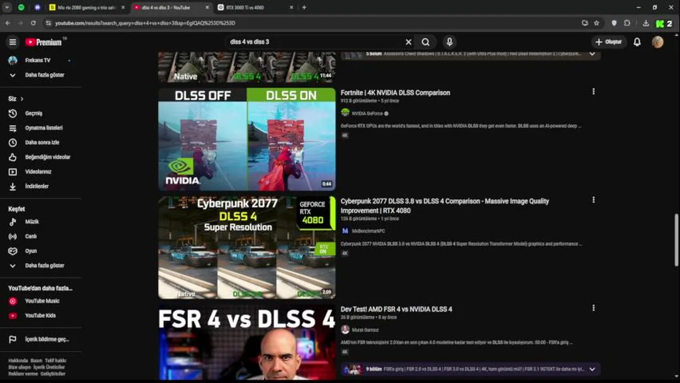Screen dimensions: 680x383
Task: Expand chapters of top partially visible video
Action: coord(592,54)
